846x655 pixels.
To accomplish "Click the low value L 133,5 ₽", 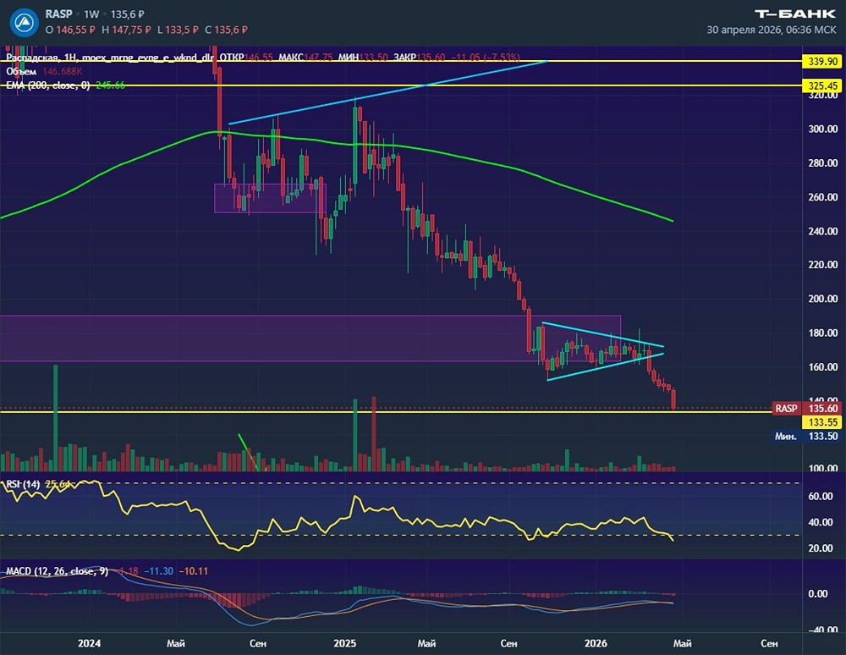I will coord(178,30).
